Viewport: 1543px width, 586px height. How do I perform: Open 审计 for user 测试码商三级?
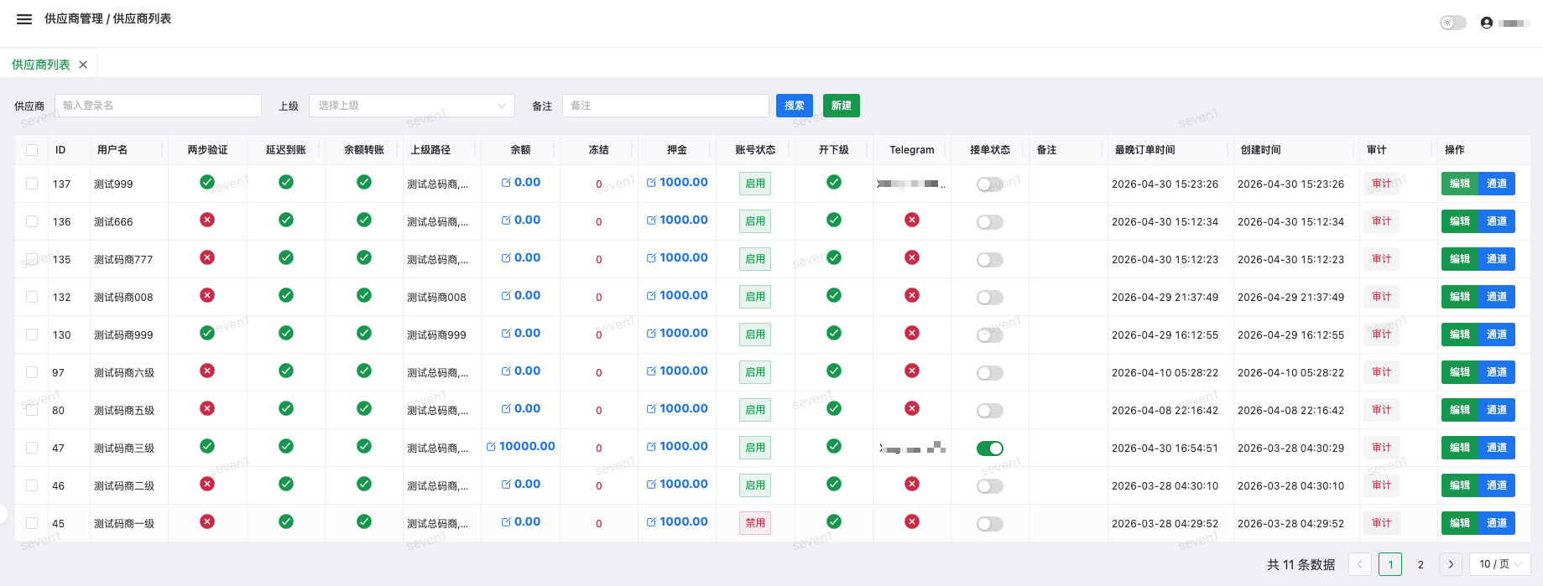[1382, 448]
